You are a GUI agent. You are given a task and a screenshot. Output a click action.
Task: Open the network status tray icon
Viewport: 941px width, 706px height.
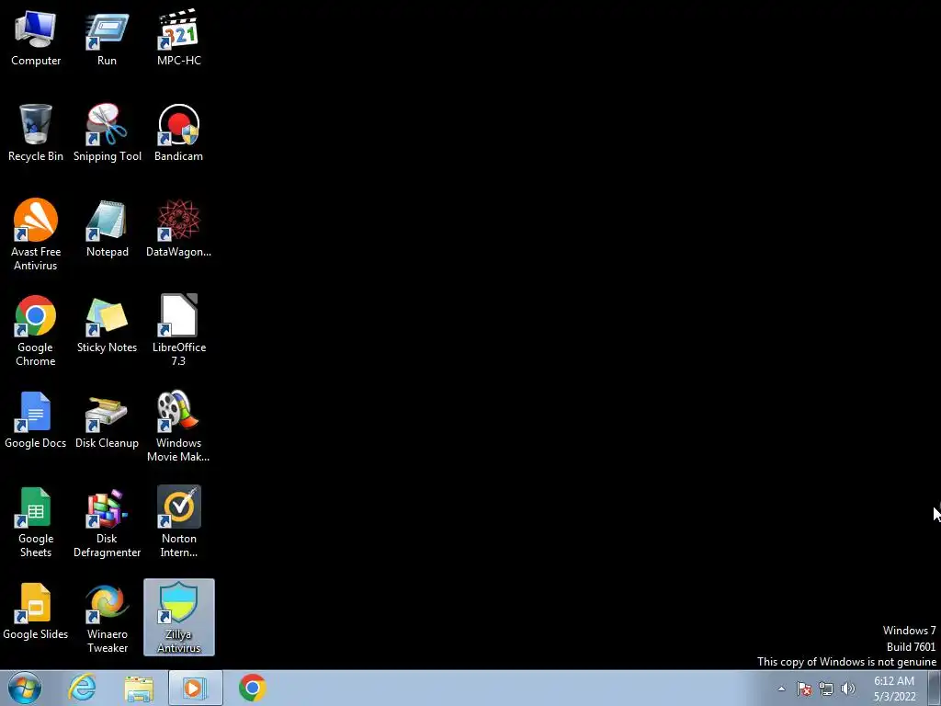(826, 689)
